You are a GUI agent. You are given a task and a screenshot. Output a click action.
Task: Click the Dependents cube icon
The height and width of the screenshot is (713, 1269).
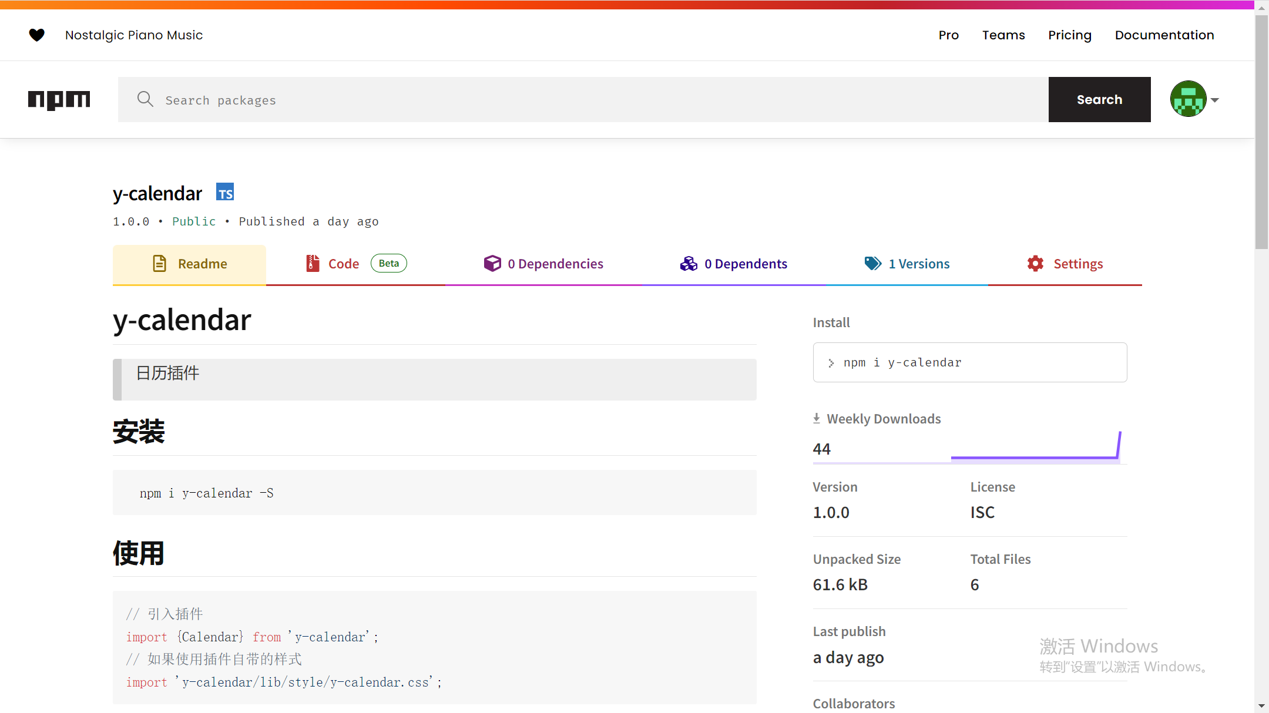click(x=689, y=263)
